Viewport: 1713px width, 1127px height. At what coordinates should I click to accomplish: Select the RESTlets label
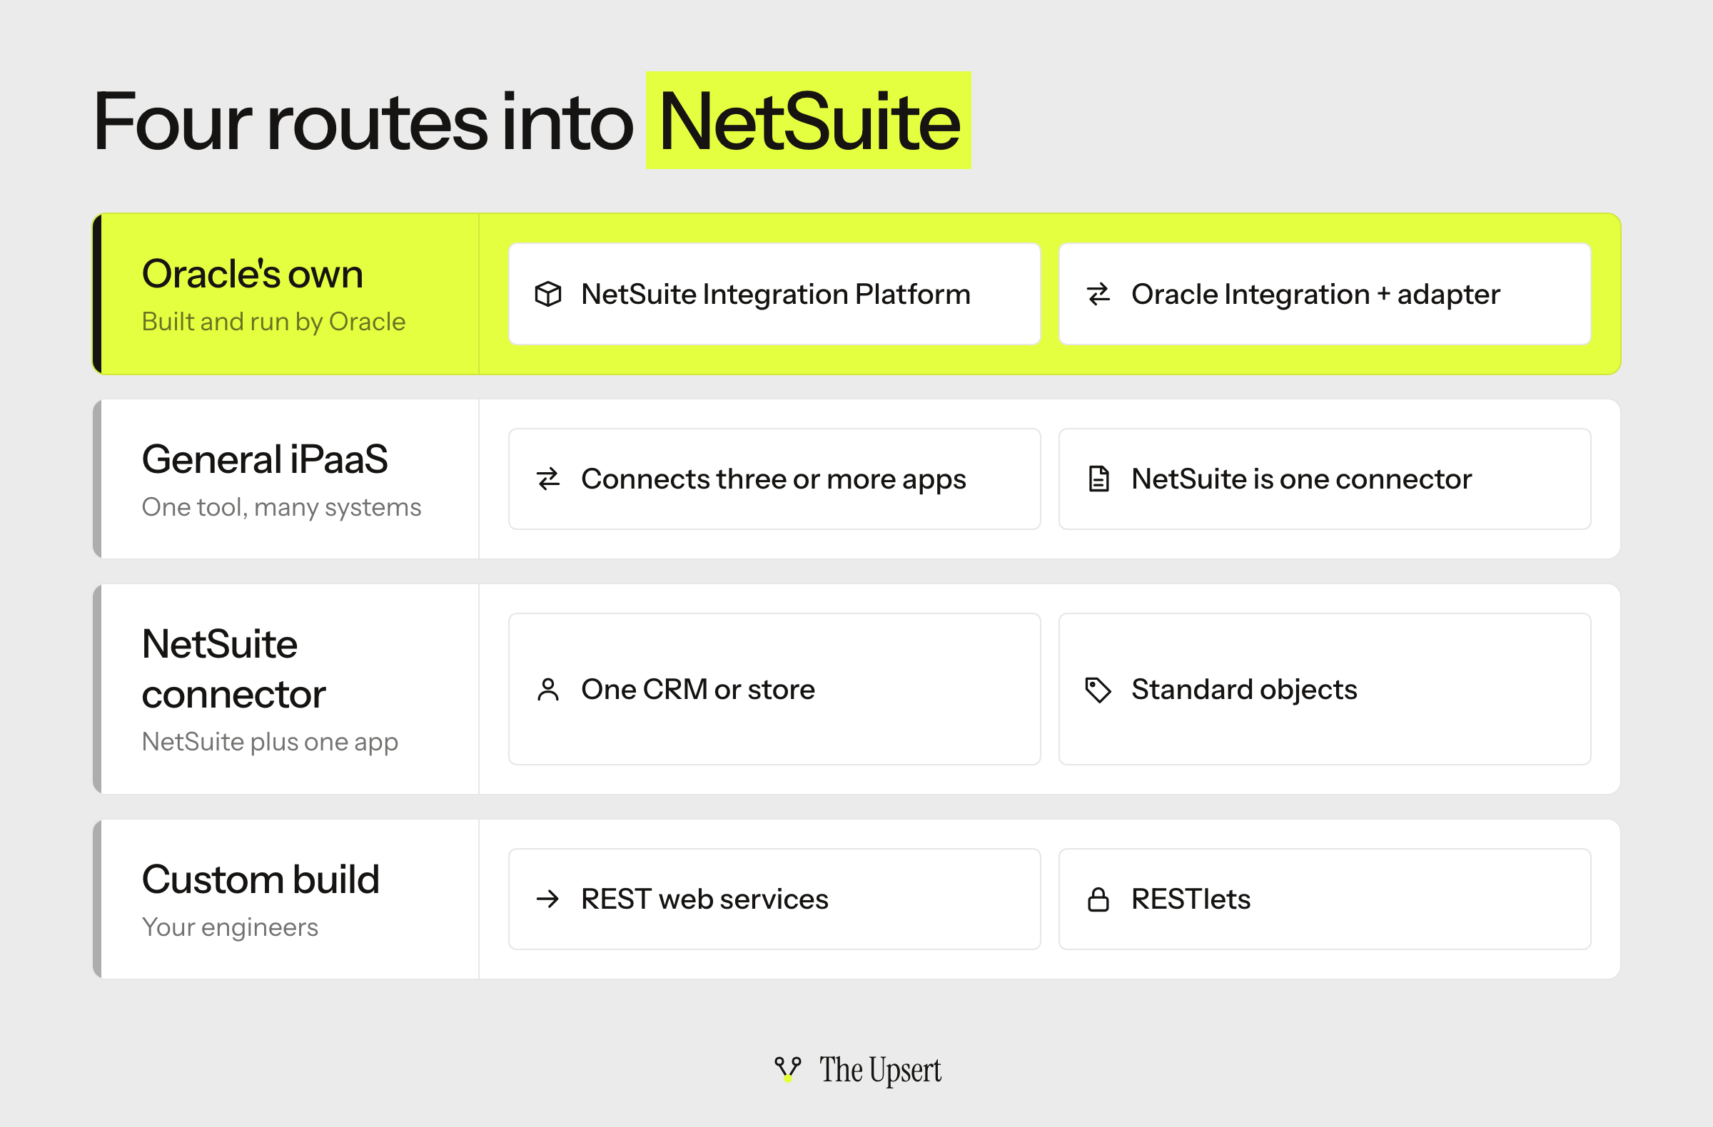coord(1191,899)
